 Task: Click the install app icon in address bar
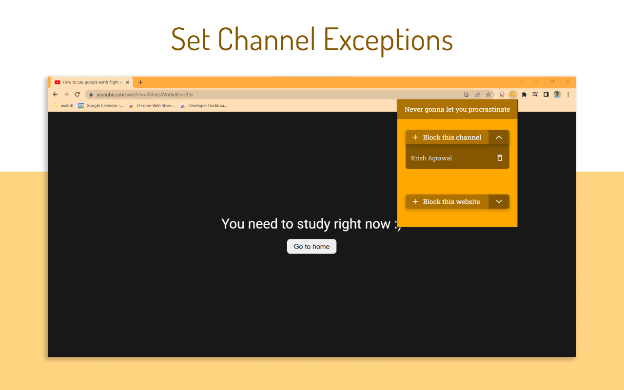[x=467, y=95]
